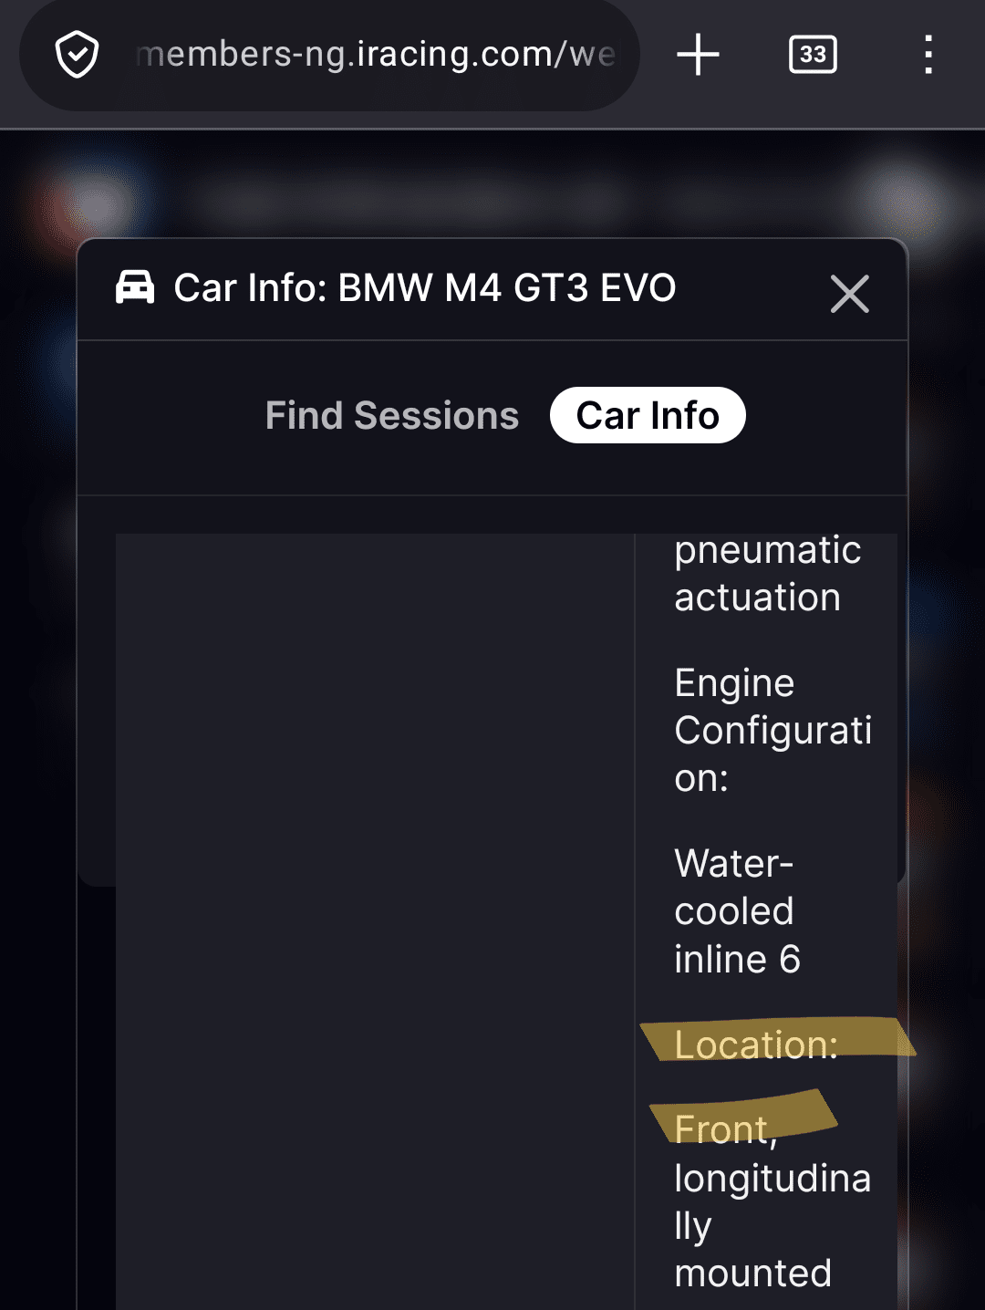985x1310 pixels.
Task: Open the tab switcher showing 33 tabs
Action: (x=813, y=55)
